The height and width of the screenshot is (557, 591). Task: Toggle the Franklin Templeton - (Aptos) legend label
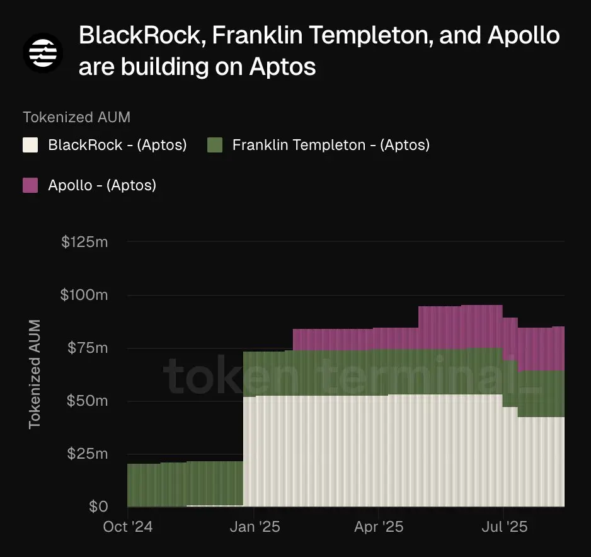(x=331, y=145)
